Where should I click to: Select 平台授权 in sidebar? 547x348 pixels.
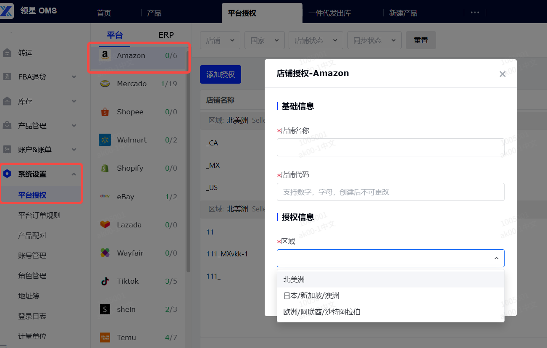pos(32,195)
